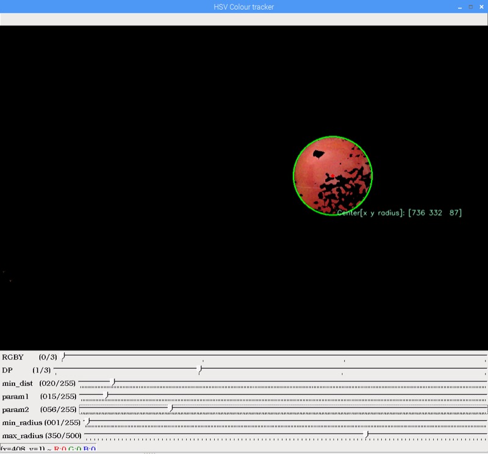The image size is (488, 454).
Task: Maximize the HSV Colour tracker window
Action: tap(470, 7)
